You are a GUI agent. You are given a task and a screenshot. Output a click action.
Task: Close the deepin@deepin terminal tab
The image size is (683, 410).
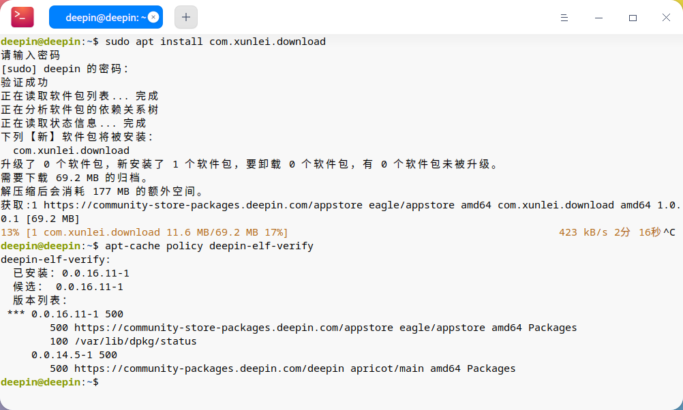coord(153,17)
